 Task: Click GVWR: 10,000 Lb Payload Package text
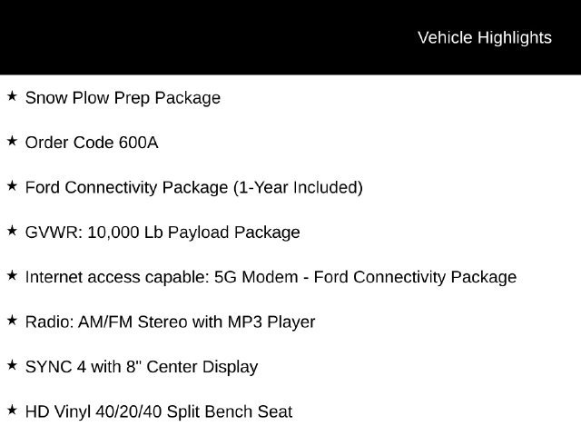pos(162,233)
